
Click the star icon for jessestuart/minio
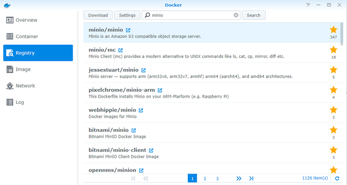point(334,70)
